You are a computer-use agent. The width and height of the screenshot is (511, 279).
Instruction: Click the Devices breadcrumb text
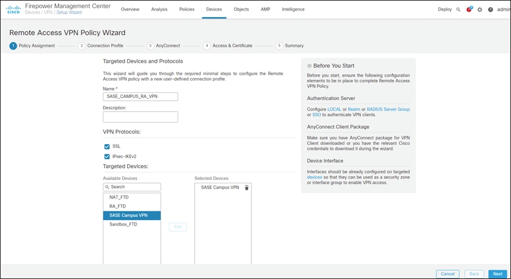point(32,13)
